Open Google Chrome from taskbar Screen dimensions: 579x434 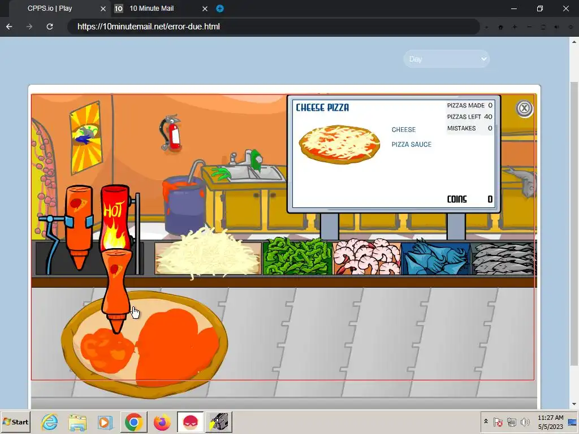click(133, 422)
